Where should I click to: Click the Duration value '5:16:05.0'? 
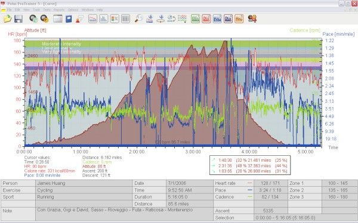tap(190, 197)
